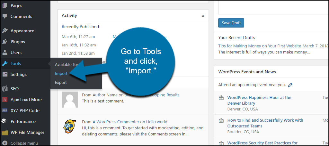Choose Export from the Tools submenu
Screen dimensions: 329x146
point(61,82)
